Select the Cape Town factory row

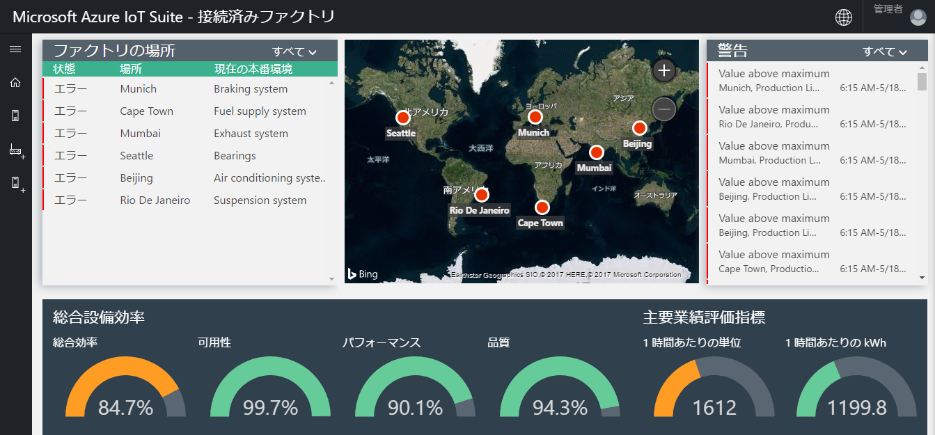pos(184,111)
